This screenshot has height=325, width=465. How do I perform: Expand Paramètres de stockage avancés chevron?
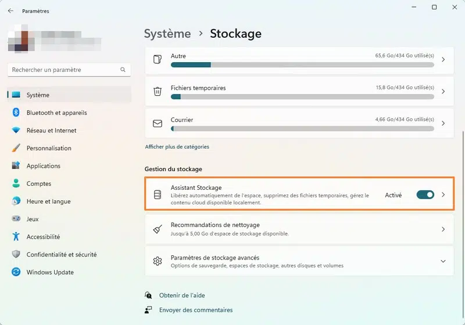pos(443,262)
